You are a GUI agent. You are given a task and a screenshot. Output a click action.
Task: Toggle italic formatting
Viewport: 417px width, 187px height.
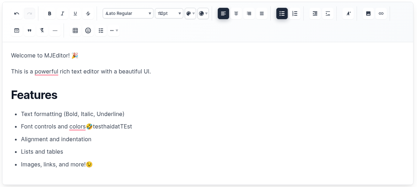(63, 13)
